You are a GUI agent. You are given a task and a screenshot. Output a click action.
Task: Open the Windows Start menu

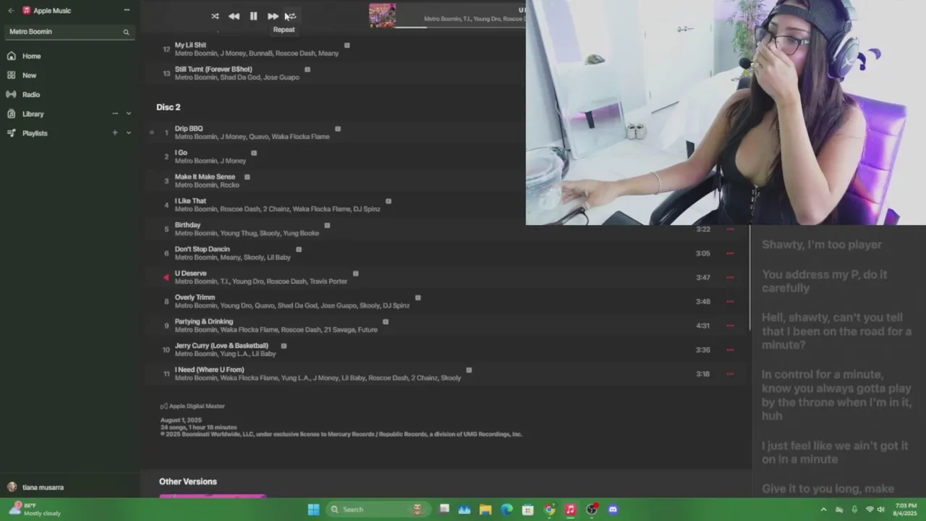coord(313,509)
